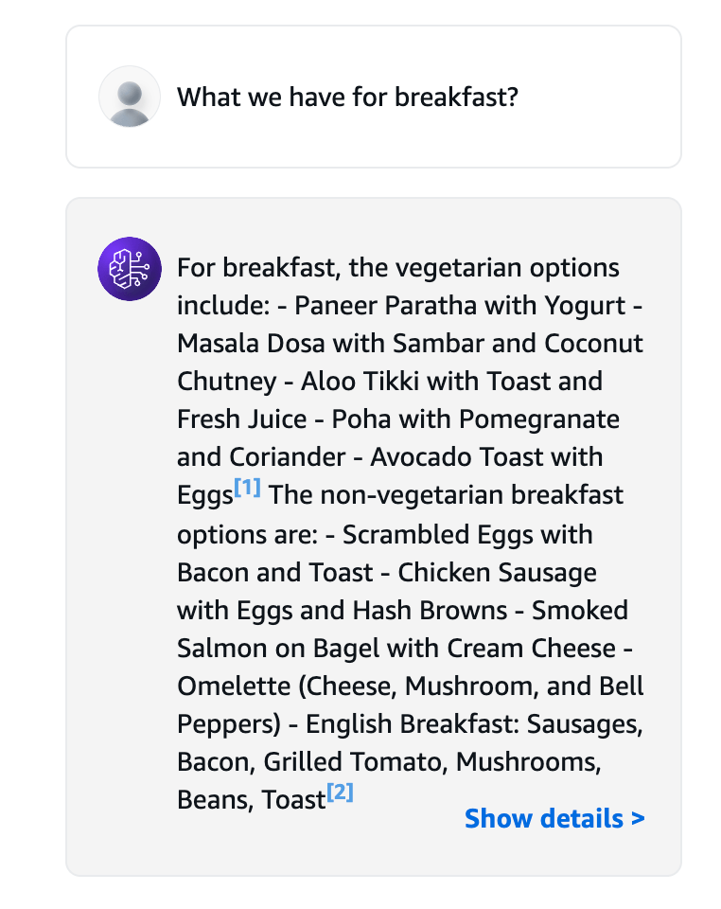Click the question "What we have for breakfast?"

point(347,97)
